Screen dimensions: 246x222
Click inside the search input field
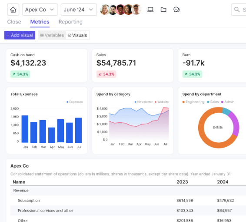(x=239, y=10)
